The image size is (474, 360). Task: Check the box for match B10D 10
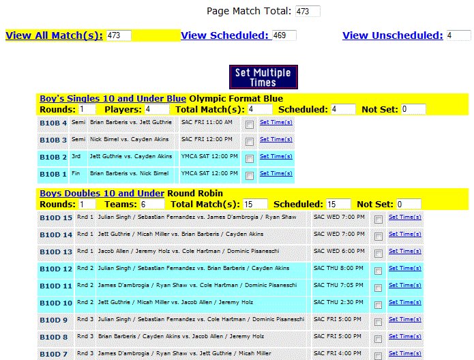click(x=378, y=305)
